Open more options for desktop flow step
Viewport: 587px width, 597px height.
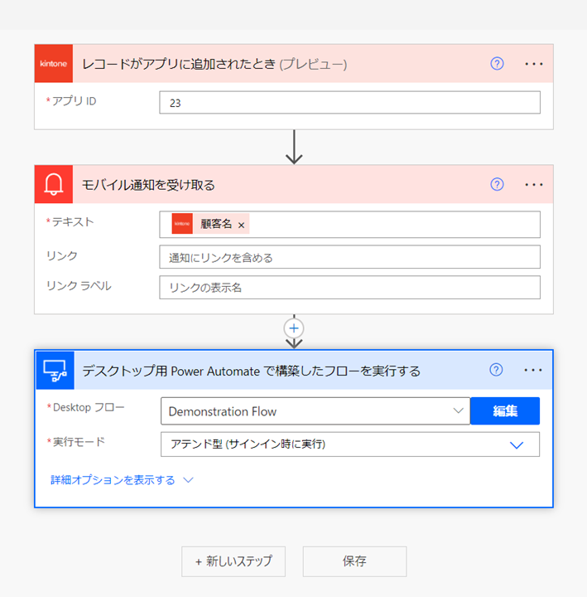tap(533, 370)
